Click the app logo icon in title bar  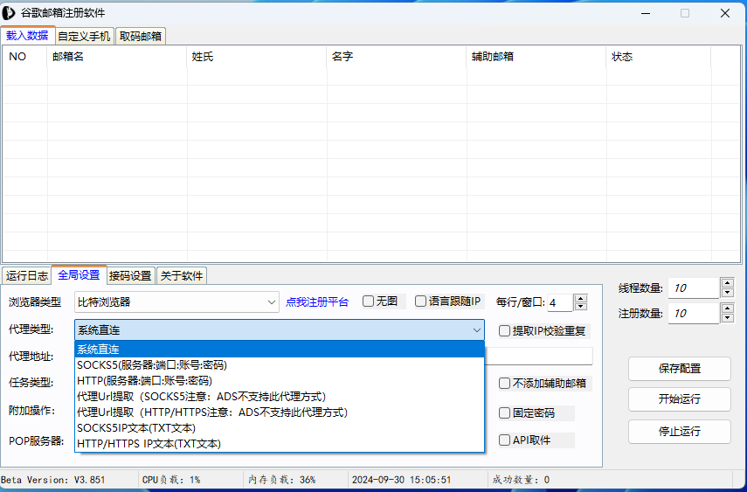pos(10,13)
